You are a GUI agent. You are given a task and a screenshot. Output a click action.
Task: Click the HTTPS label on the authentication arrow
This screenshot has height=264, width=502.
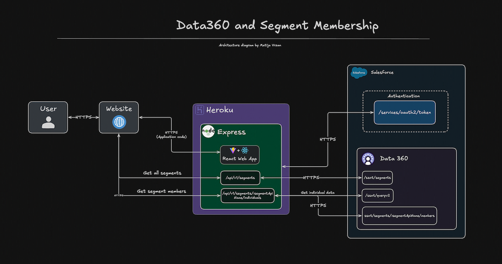[328, 140]
